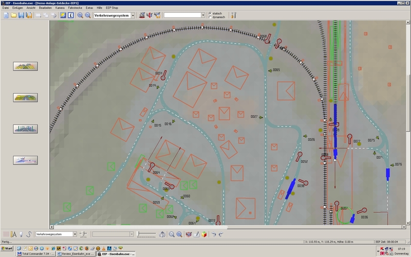Click the new document icon
Viewport: 411px width, 257px height.
(6, 15)
